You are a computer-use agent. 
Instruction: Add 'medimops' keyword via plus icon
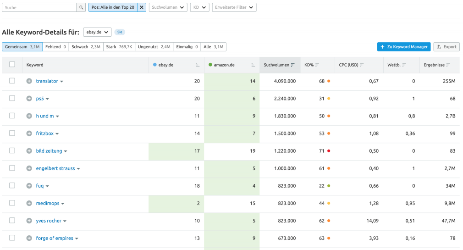(x=29, y=203)
